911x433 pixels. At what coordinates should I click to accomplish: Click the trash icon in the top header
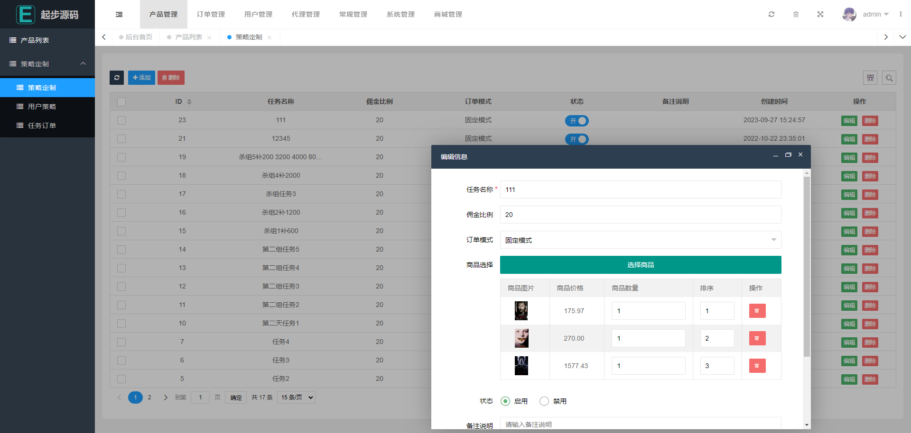(796, 14)
